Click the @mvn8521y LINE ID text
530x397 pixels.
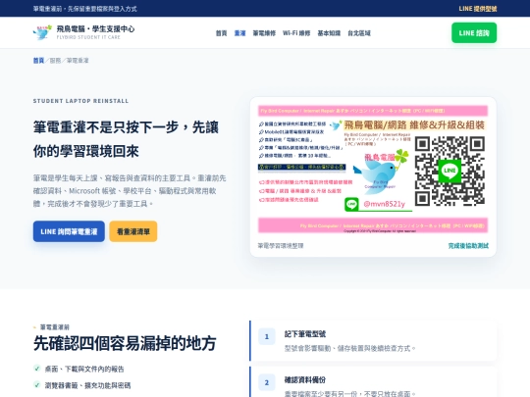[x=384, y=204]
